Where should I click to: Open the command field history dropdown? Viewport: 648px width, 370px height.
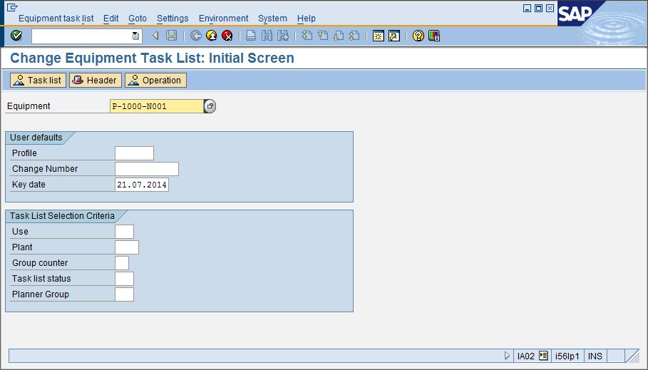pyautogui.click(x=135, y=36)
